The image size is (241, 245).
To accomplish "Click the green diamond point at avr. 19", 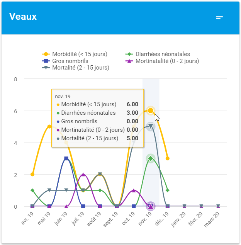I will pos(32,190).
